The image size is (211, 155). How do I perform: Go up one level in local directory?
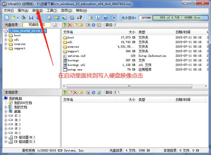pyautogui.click(x=65, y=92)
